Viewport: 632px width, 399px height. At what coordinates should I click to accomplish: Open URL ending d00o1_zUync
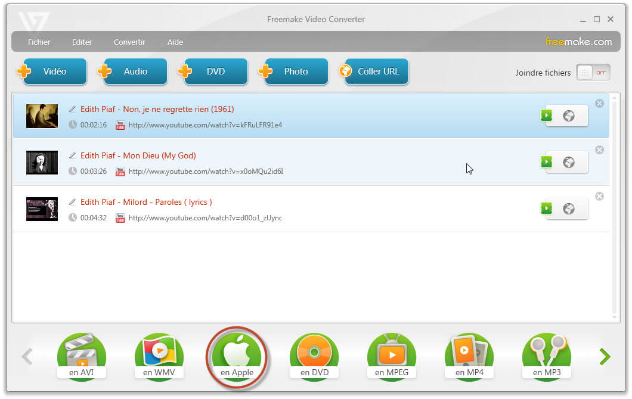click(206, 218)
